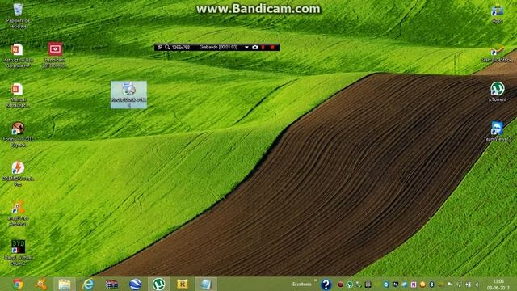
Task: Click the Bluetooth tray icon
Action: 431,285
